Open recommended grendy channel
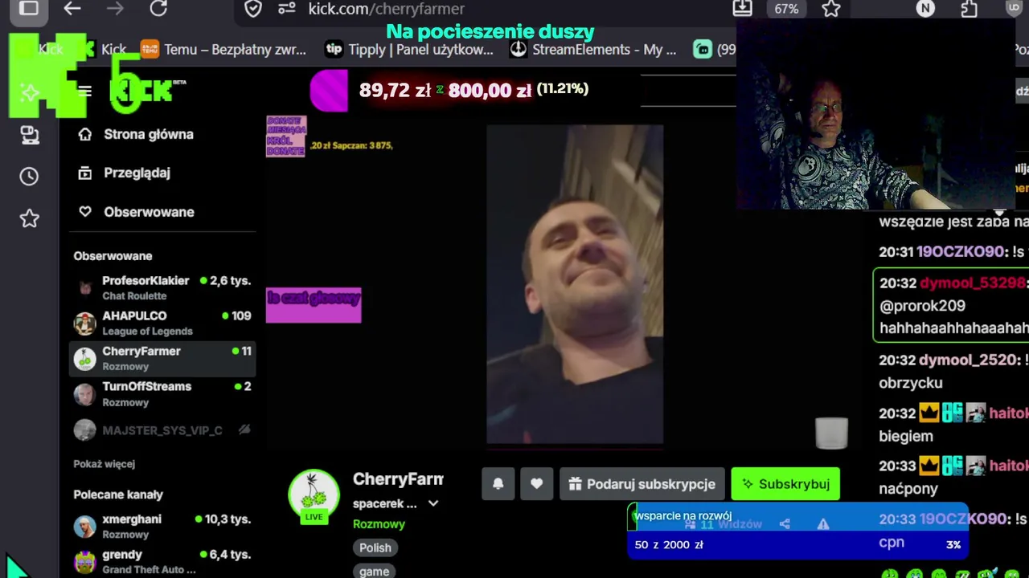This screenshot has width=1029, height=578. point(163,561)
